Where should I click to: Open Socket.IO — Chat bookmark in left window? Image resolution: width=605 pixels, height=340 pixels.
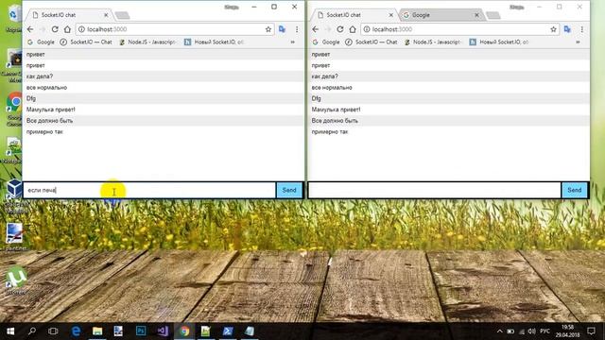pos(86,42)
